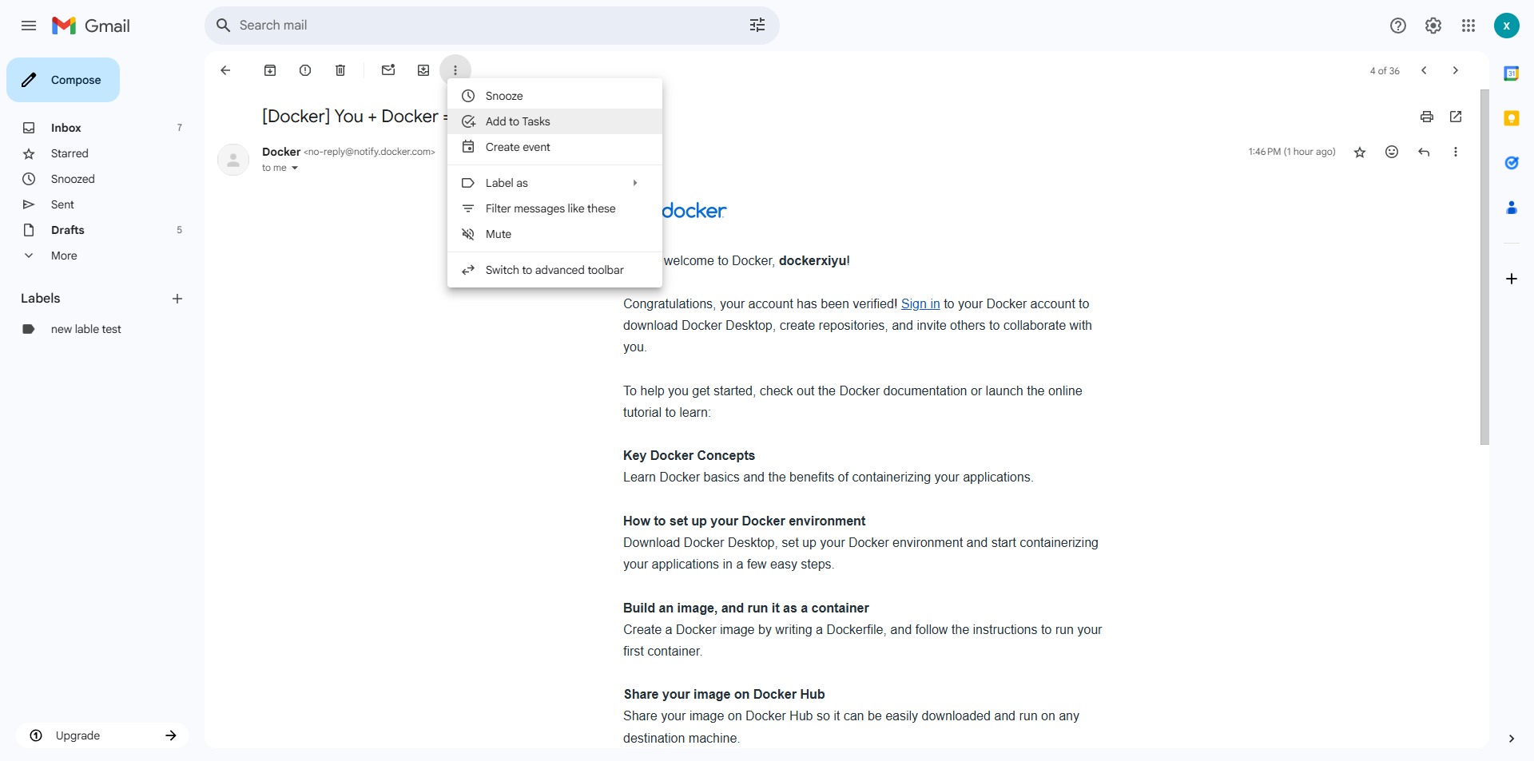This screenshot has height=761, width=1534.
Task: Expand the Label as submenu
Action: [x=554, y=183]
